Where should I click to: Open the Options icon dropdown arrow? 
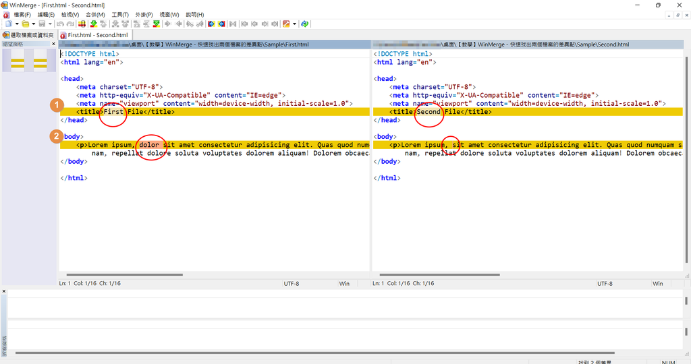tap(294, 24)
